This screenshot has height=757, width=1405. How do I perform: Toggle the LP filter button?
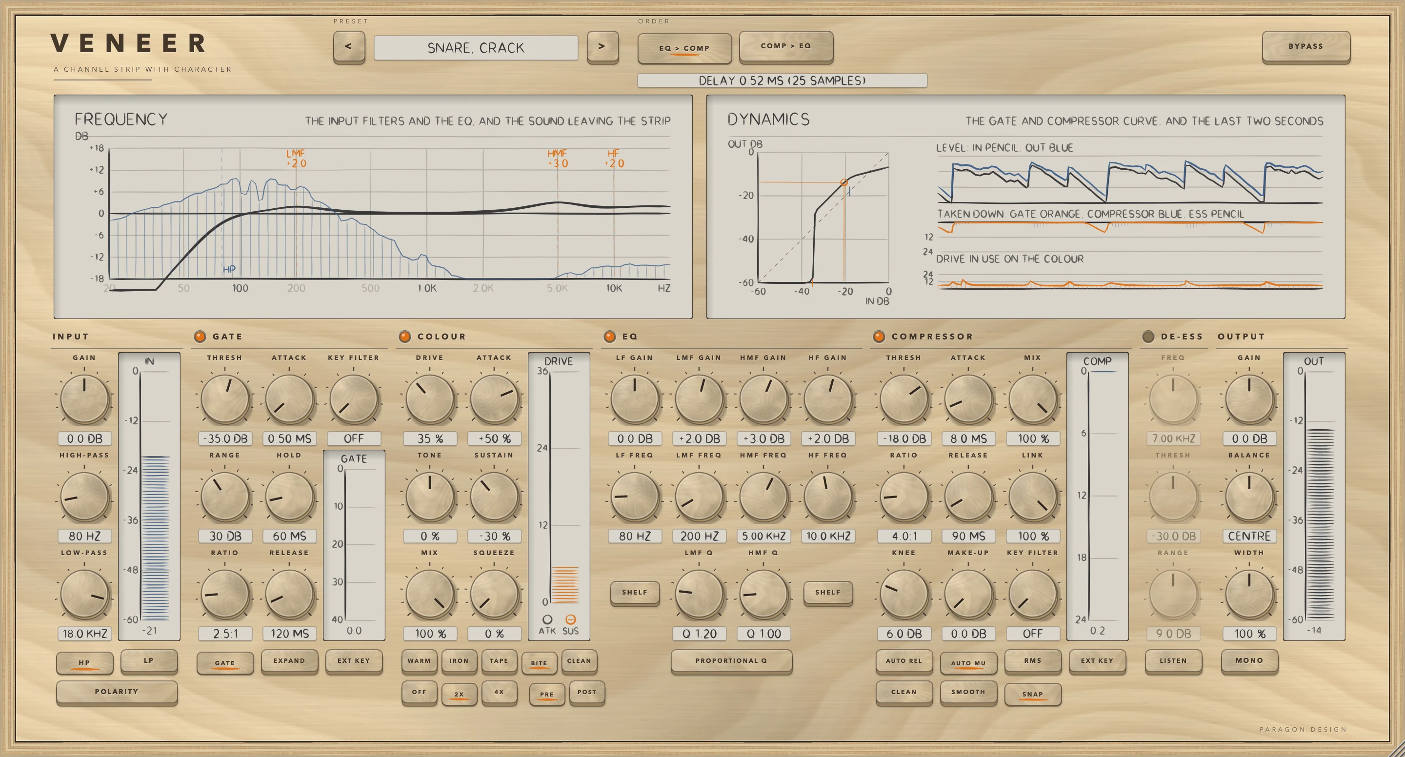click(x=149, y=661)
